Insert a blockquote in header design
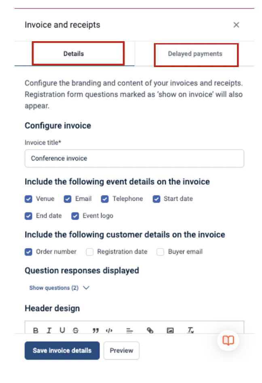This screenshot has height=383, width=262. (x=95, y=330)
